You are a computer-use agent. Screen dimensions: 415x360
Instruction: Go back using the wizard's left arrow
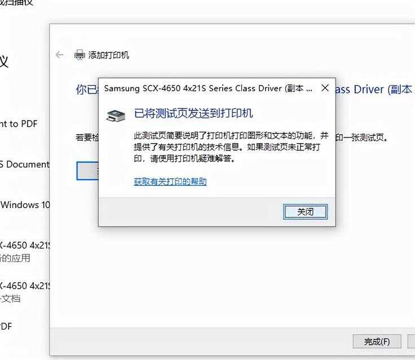click(x=60, y=55)
